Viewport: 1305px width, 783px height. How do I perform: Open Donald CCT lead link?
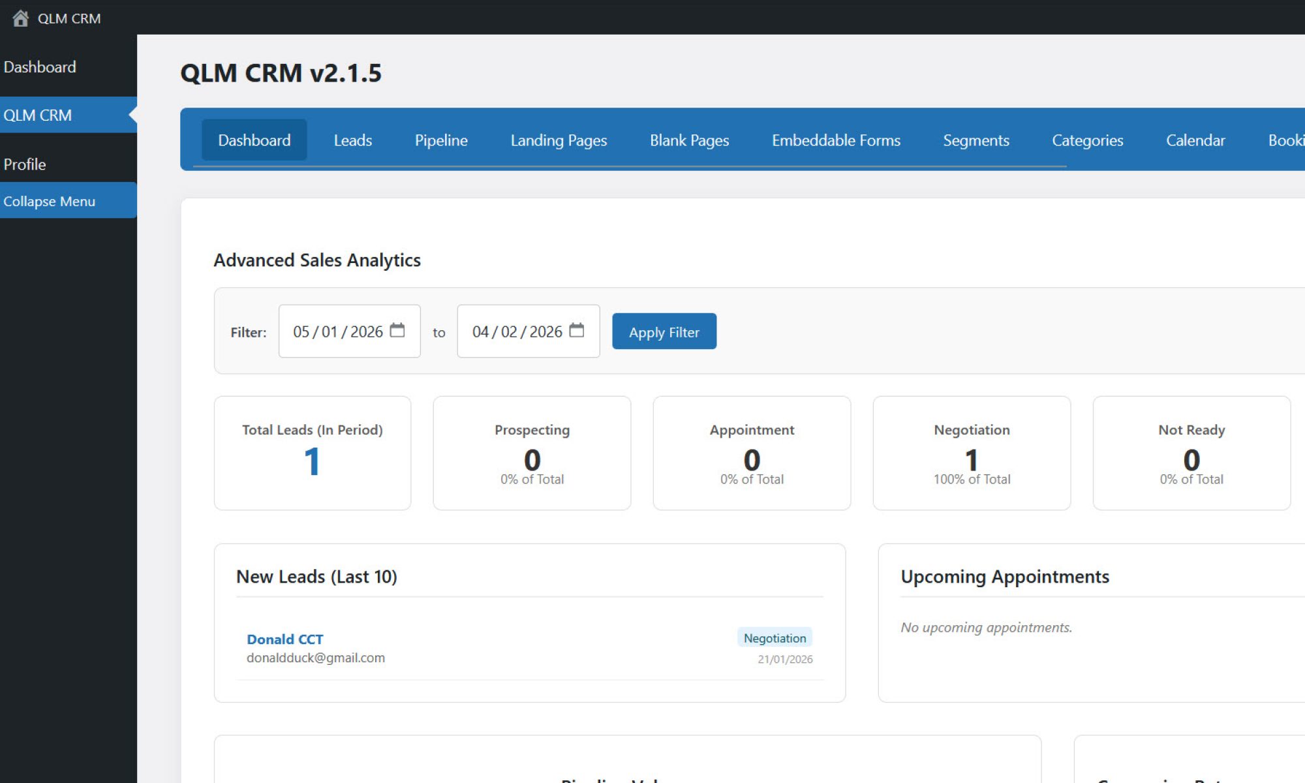[x=284, y=639]
